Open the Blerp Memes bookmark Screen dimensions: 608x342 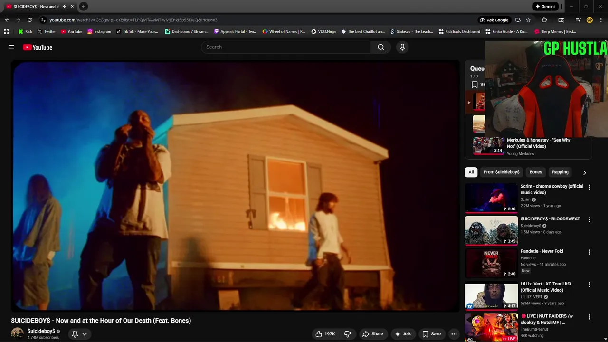click(x=555, y=32)
